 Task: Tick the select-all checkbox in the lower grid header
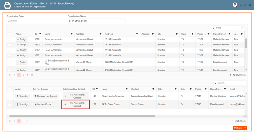tap(10, 89)
